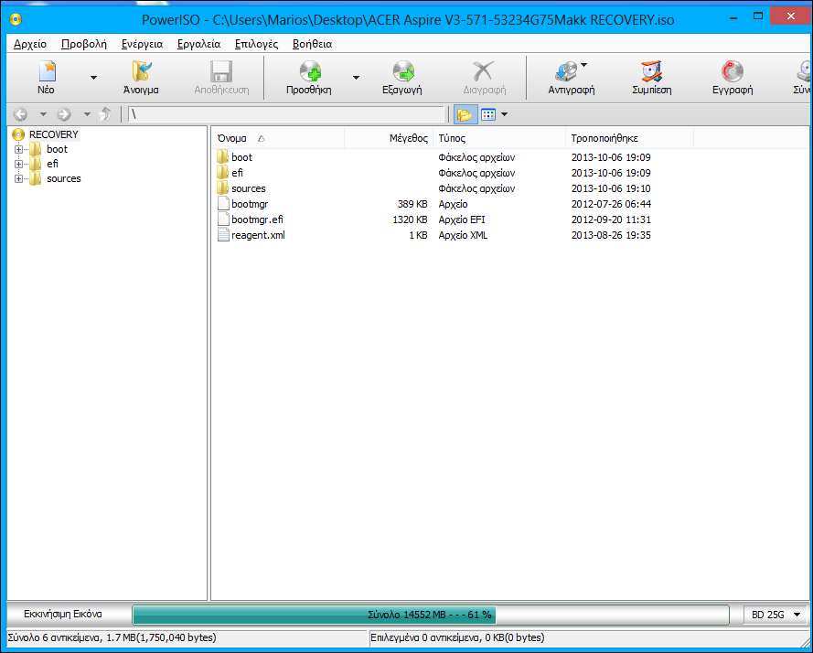Click the sources folder icon in file list
Viewport: 813px width, 653px height.
(222, 187)
